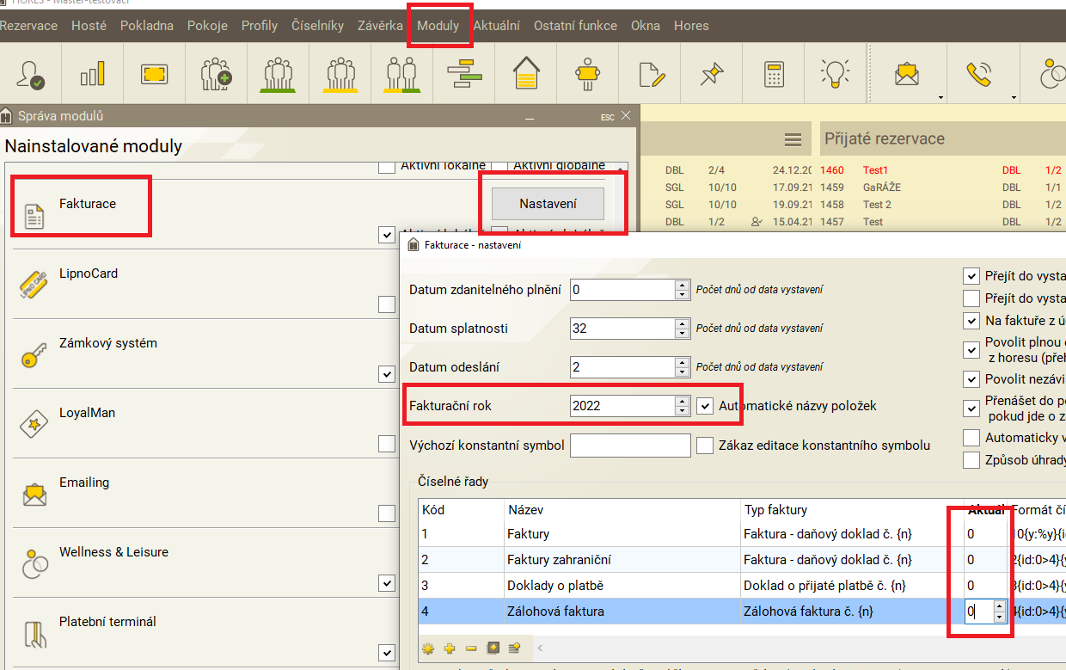Adjust the Fakturační rok spinner arrows

682,406
